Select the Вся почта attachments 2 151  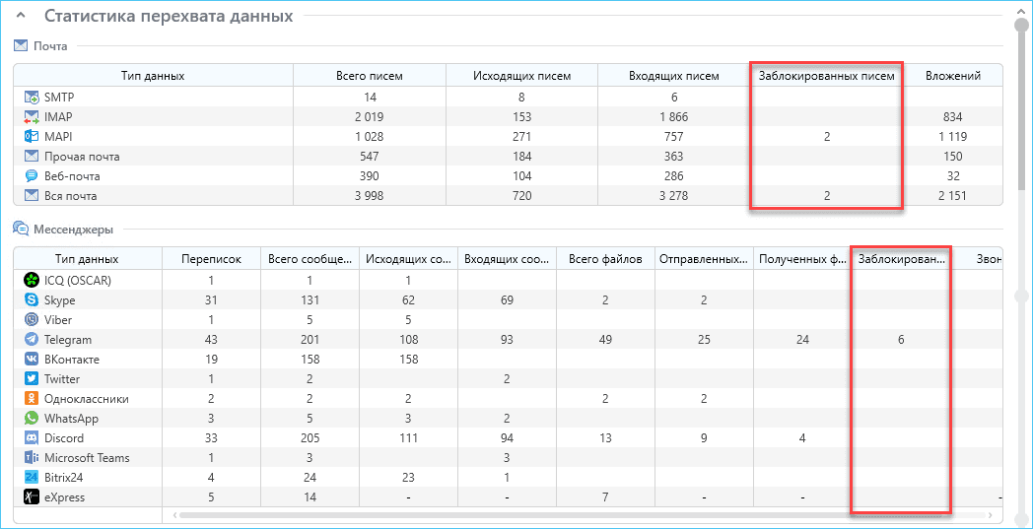(952, 196)
